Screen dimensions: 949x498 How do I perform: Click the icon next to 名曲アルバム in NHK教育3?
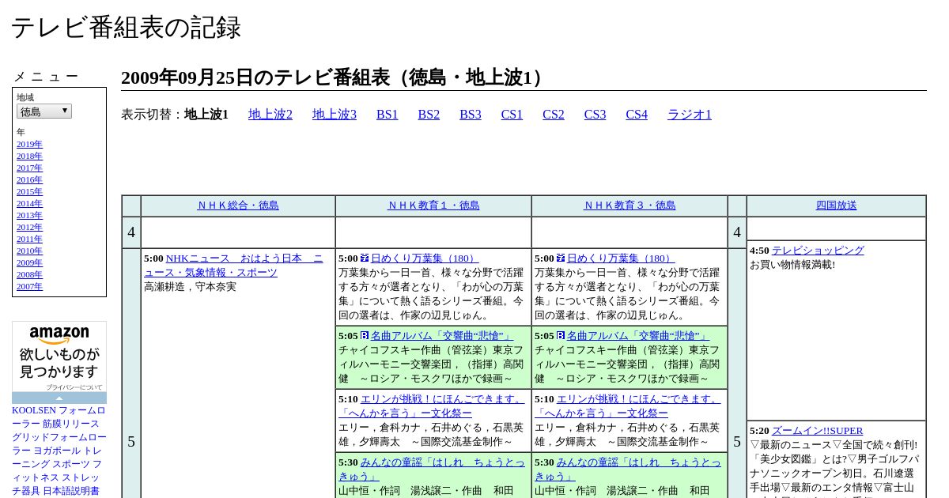tap(561, 335)
